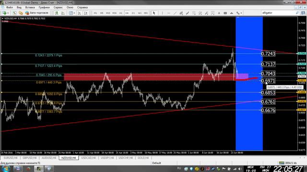Switch to USDJPY,H4 chart tab
This screenshot has width=307, height=172.
(x=107, y=158)
